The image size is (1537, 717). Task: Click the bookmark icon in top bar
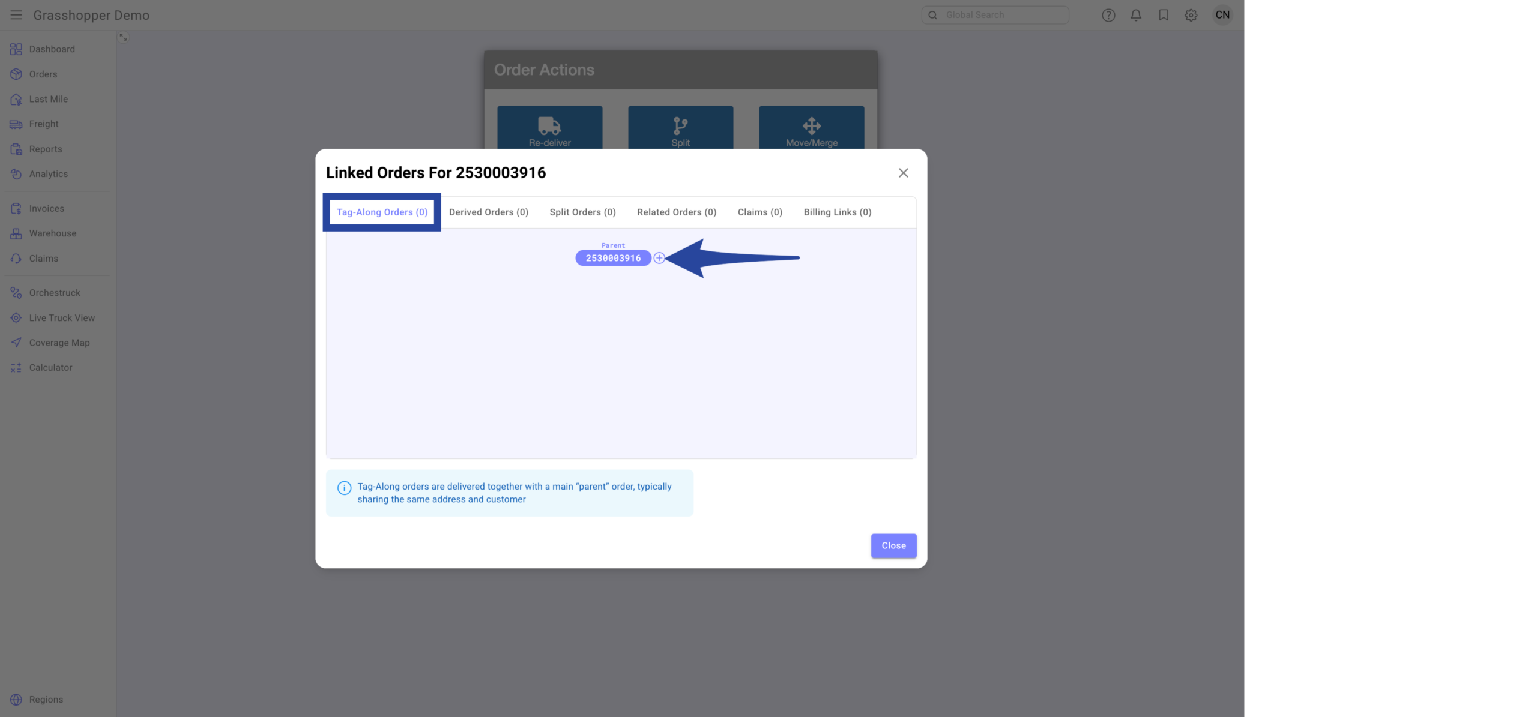[1163, 15]
